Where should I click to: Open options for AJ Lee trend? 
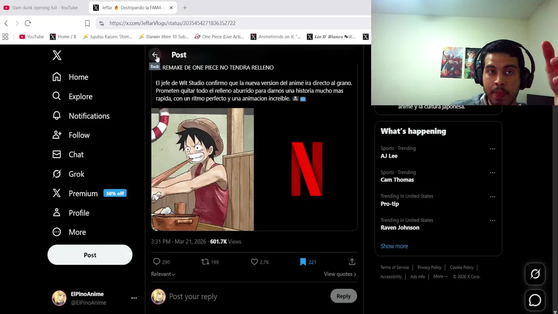click(x=492, y=149)
